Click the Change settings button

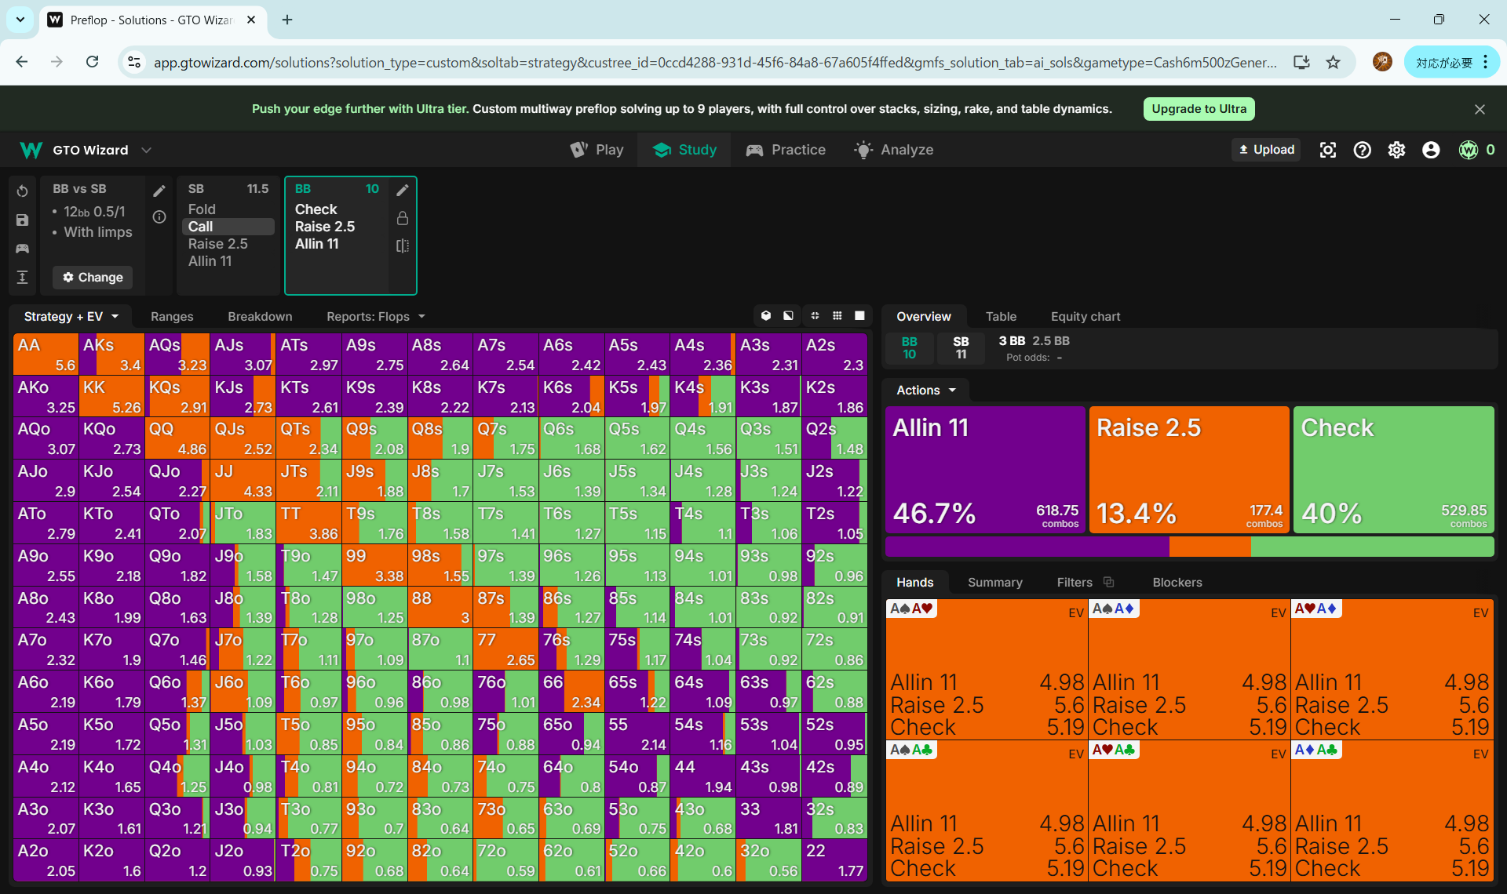pos(93,277)
